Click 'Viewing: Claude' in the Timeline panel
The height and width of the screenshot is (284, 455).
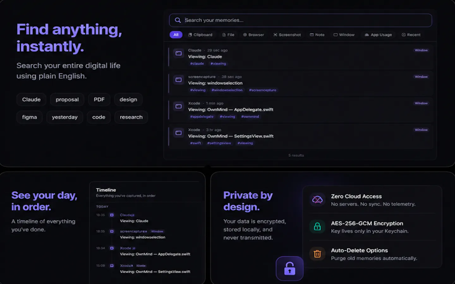[x=134, y=221]
